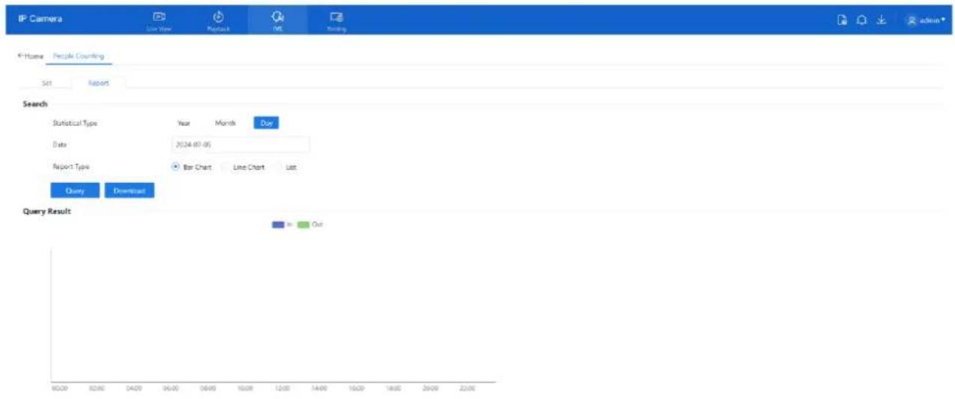Open the IVS section
Screen dimensions: 955x399
[278, 20]
